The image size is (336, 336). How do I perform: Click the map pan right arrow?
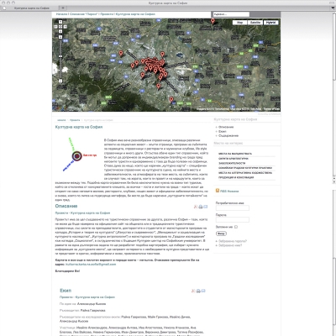click(x=66, y=27)
